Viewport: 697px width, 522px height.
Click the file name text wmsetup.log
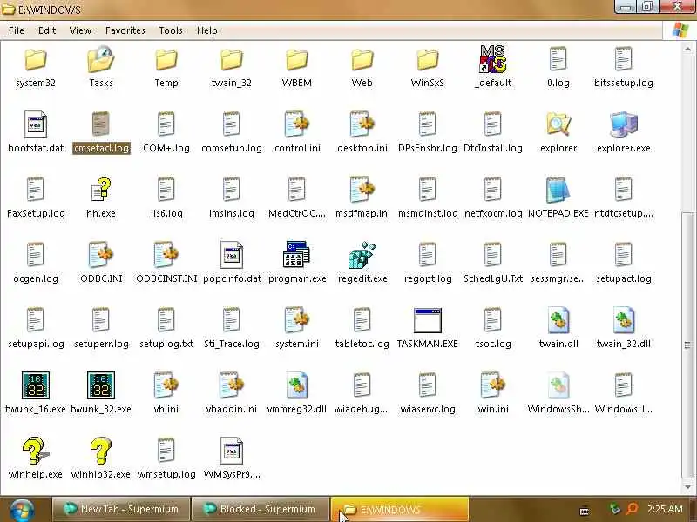pos(166,474)
